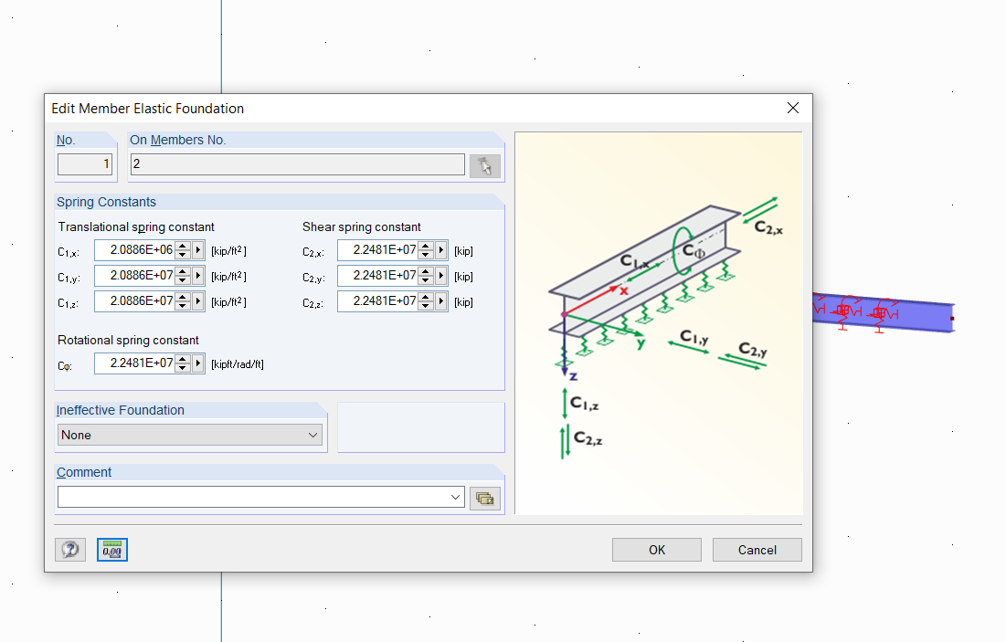Screen dimensions: 1006x642
Task: Edit the On Members No. field
Action: pos(297,164)
